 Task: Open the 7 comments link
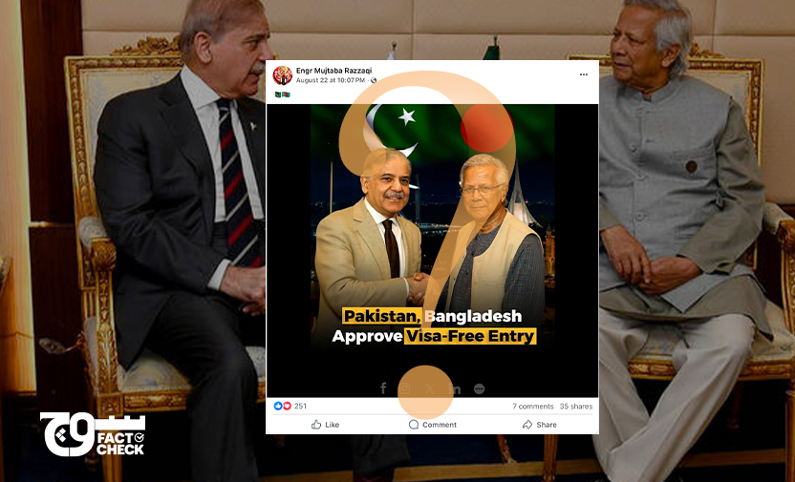pos(533,406)
